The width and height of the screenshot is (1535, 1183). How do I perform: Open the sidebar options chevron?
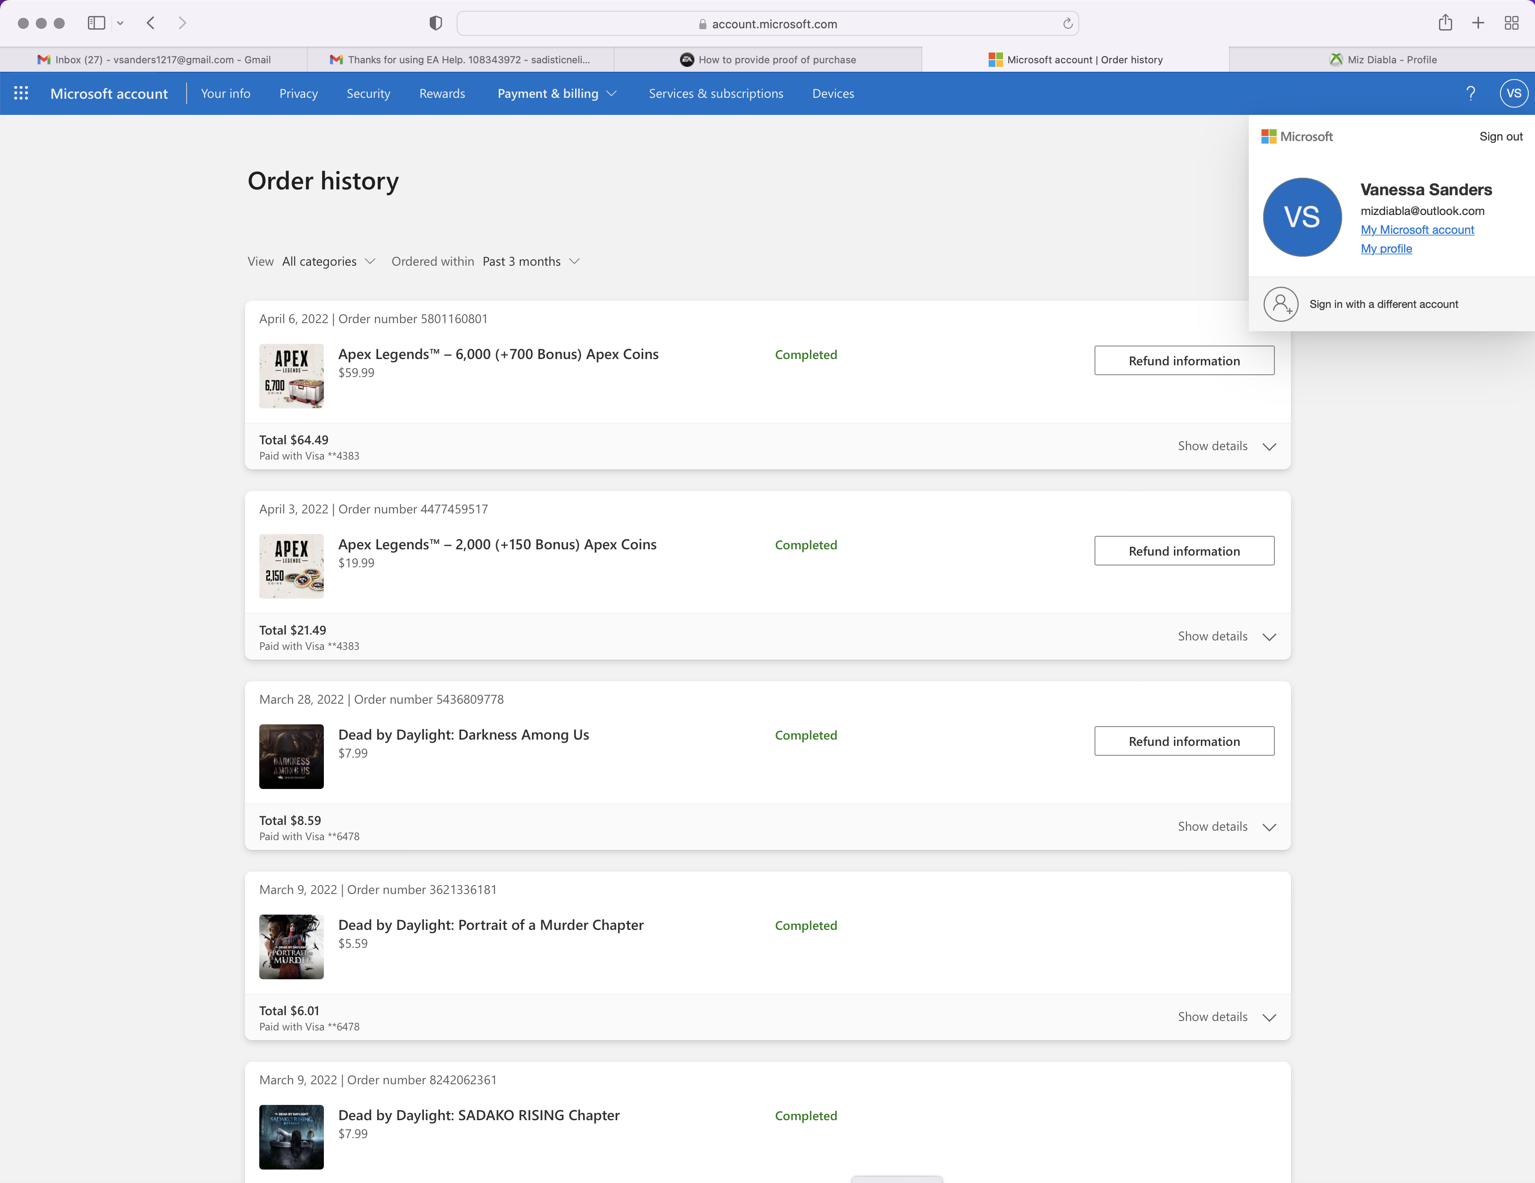[120, 23]
